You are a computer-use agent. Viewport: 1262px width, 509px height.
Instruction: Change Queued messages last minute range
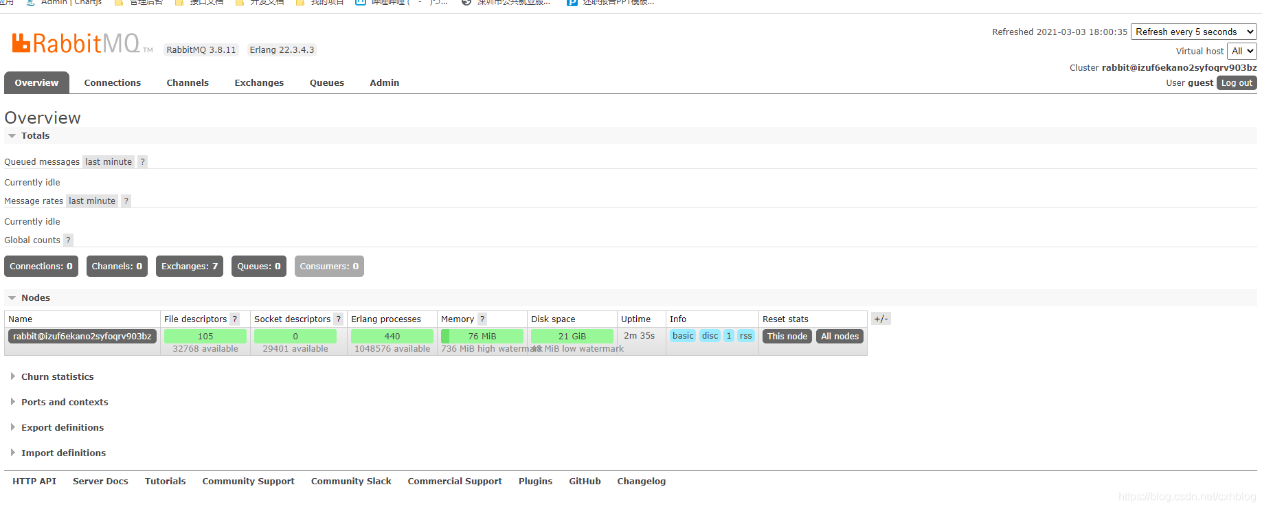109,162
